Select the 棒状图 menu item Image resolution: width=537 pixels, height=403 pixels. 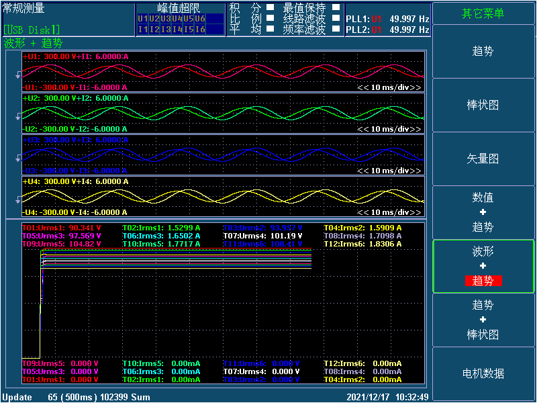[483, 105]
